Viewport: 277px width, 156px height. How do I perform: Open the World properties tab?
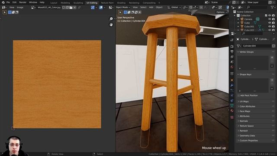[232, 67]
